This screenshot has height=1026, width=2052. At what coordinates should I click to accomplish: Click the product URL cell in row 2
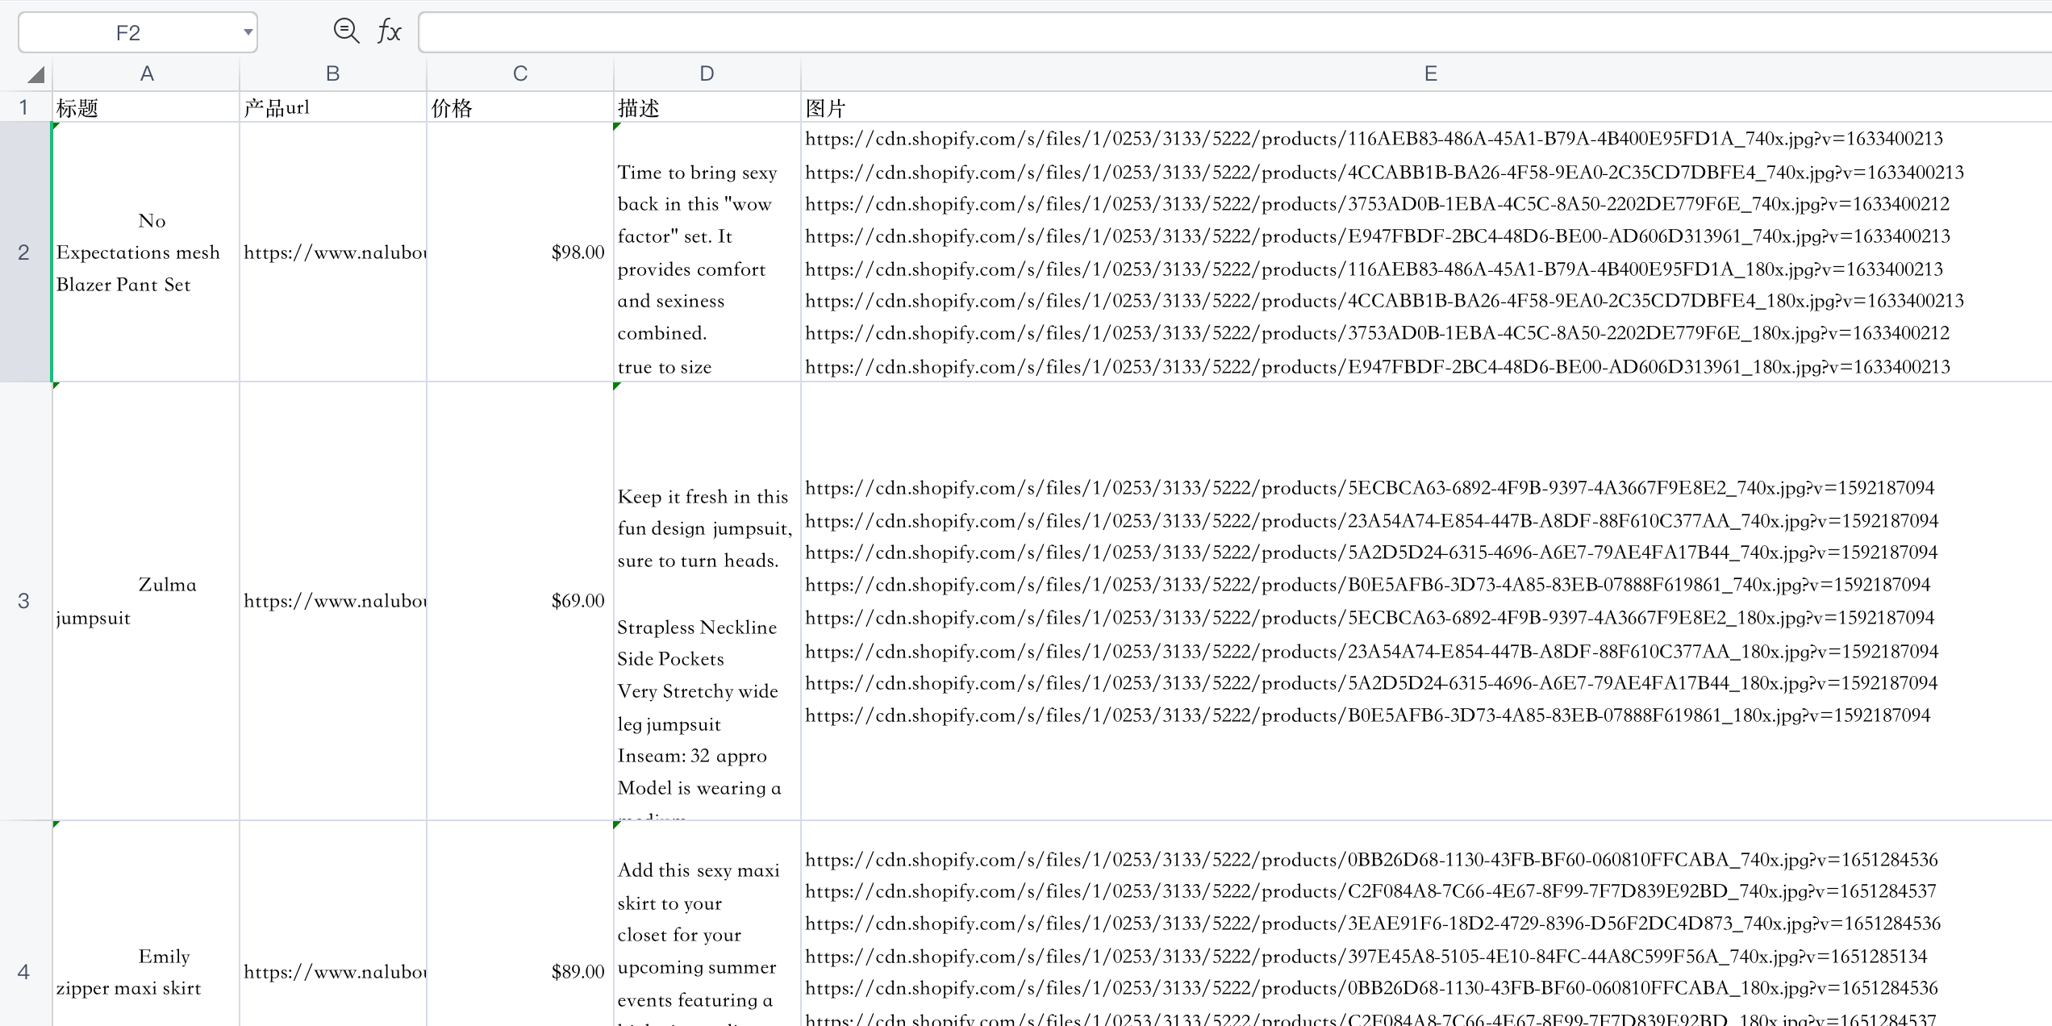[333, 252]
